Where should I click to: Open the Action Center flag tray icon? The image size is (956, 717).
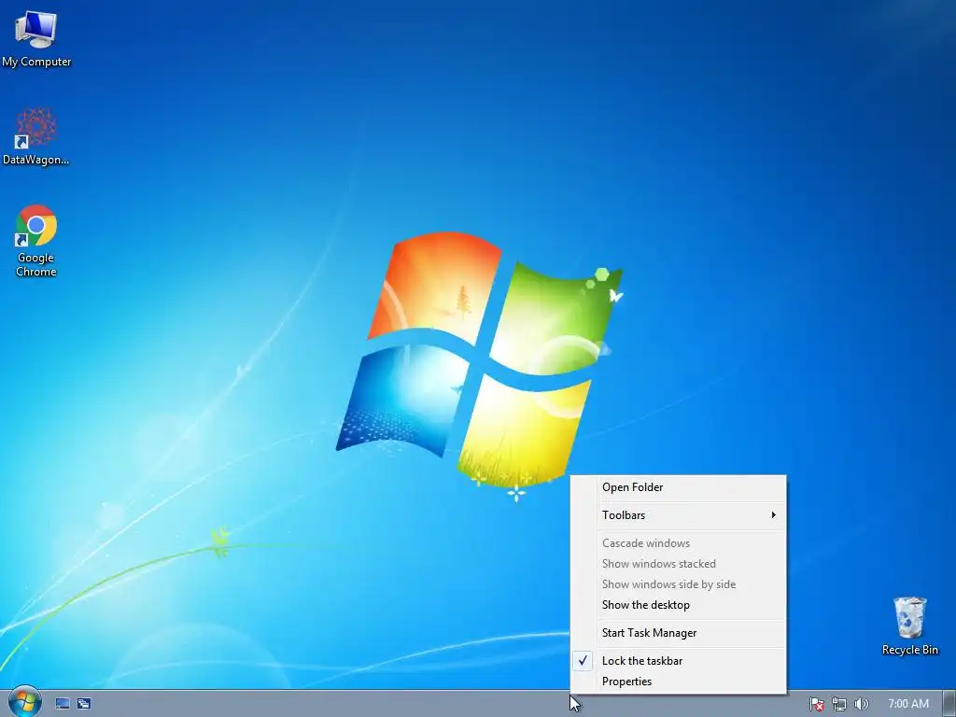(816, 704)
